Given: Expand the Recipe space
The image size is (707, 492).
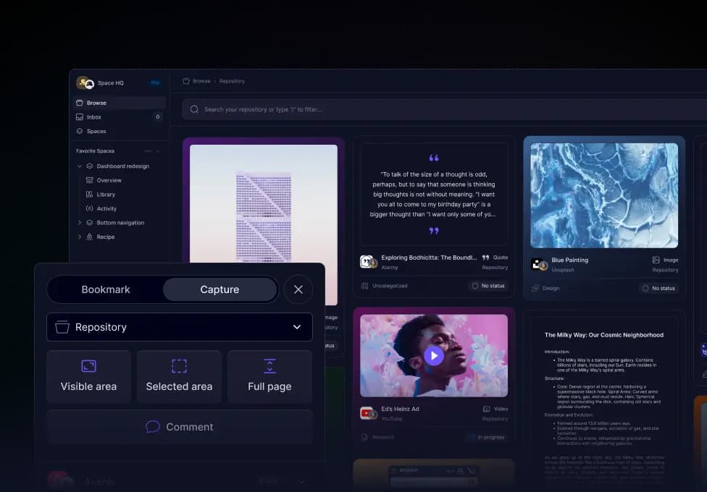Looking at the screenshot, I should (80, 237).
